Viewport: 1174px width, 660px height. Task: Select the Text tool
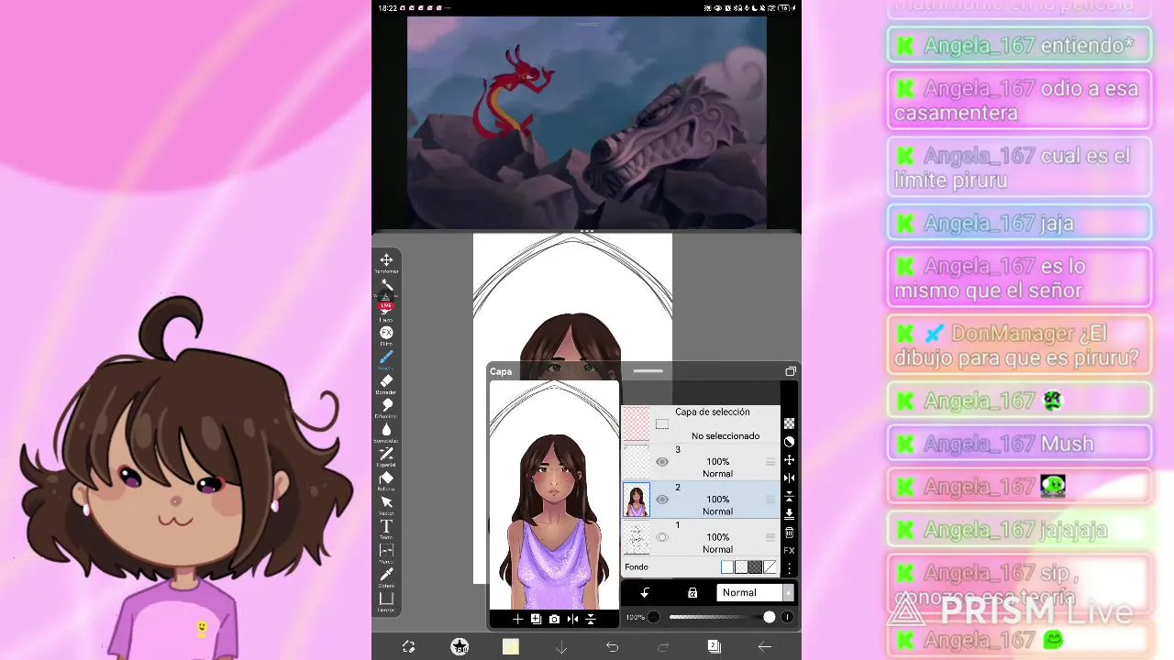point(386,527)
